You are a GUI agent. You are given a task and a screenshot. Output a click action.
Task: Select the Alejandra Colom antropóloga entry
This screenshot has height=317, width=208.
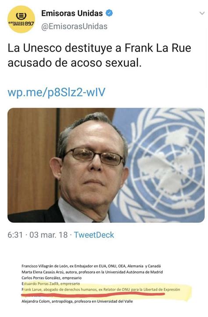coord(77,301)
